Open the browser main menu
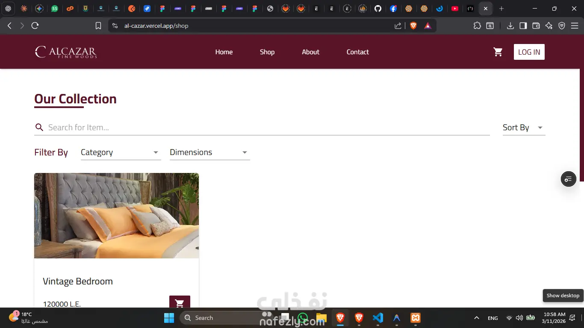The width and height of the screenshot is (584, 328). [575, 26]
